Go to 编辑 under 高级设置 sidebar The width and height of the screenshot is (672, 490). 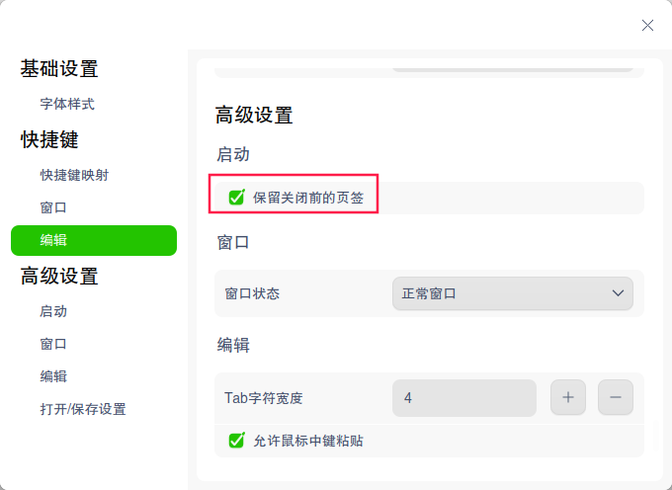[53, 376]
